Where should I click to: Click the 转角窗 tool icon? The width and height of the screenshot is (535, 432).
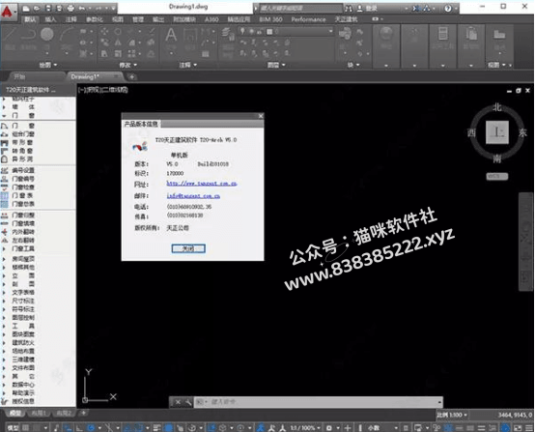tap(5, 151)
